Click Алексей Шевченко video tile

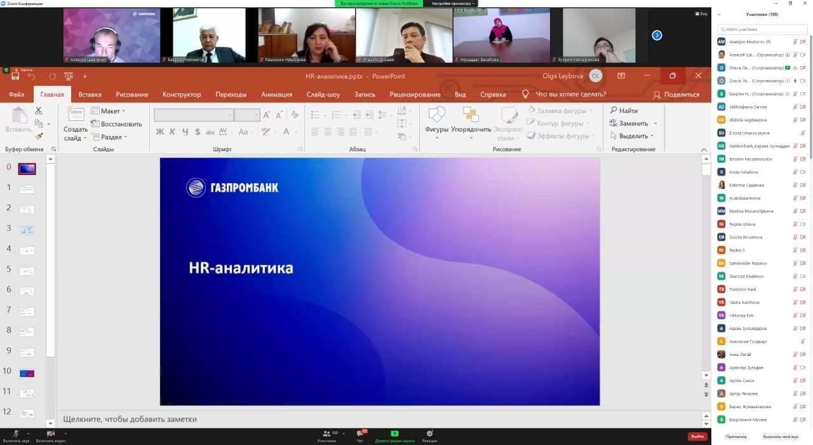pos(112,35)
